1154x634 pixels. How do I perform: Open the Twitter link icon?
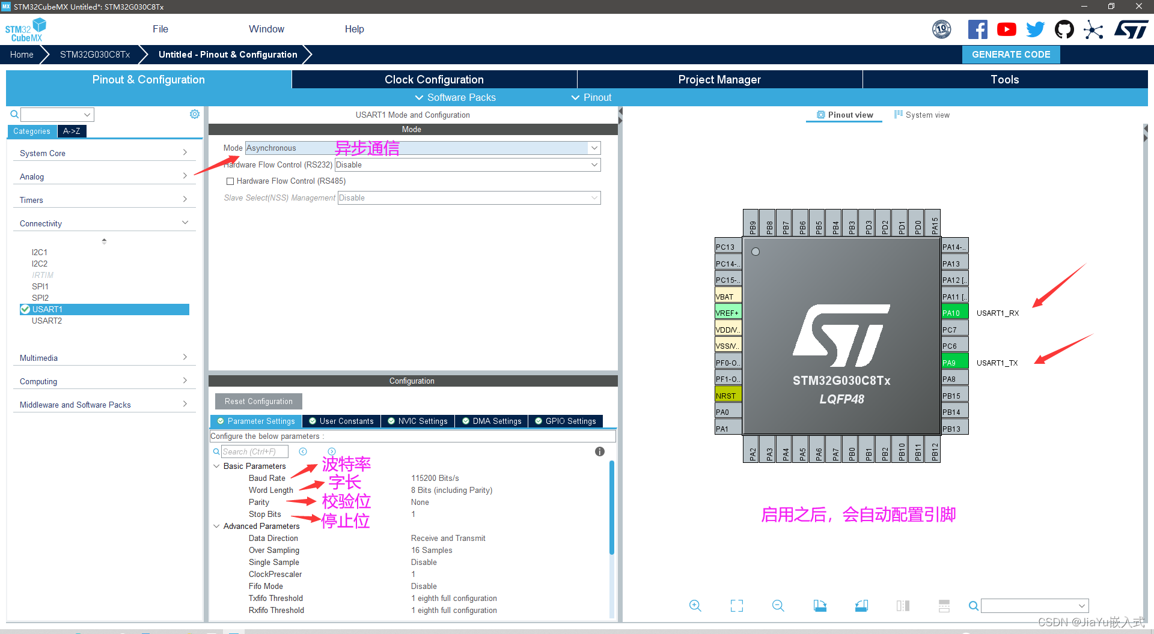[x=1036, y=29]
